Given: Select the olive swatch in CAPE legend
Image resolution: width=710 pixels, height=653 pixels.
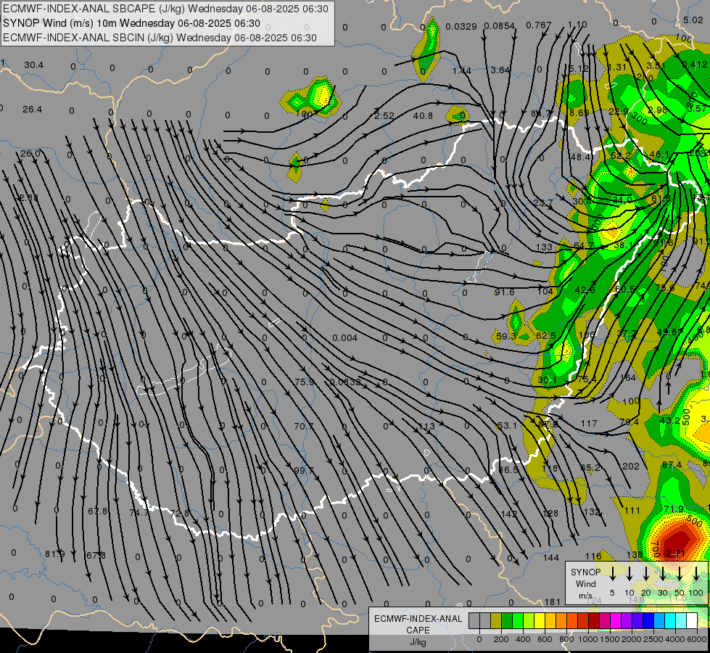Looking at the screenshot, I should [496, 620].
